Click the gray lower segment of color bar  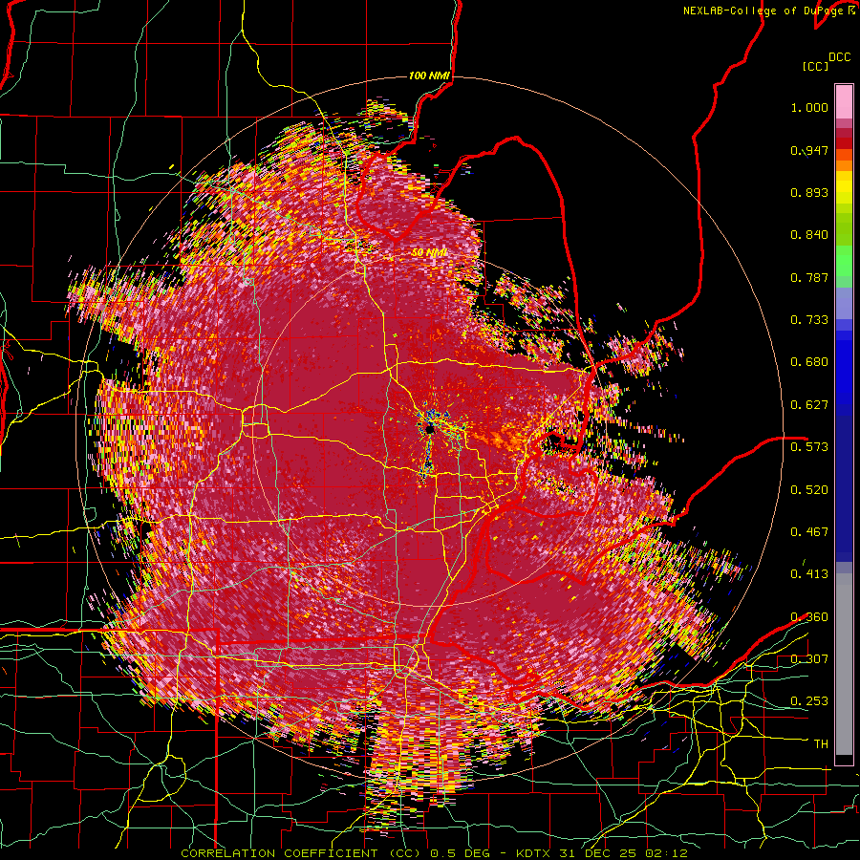tap(844, 664)
